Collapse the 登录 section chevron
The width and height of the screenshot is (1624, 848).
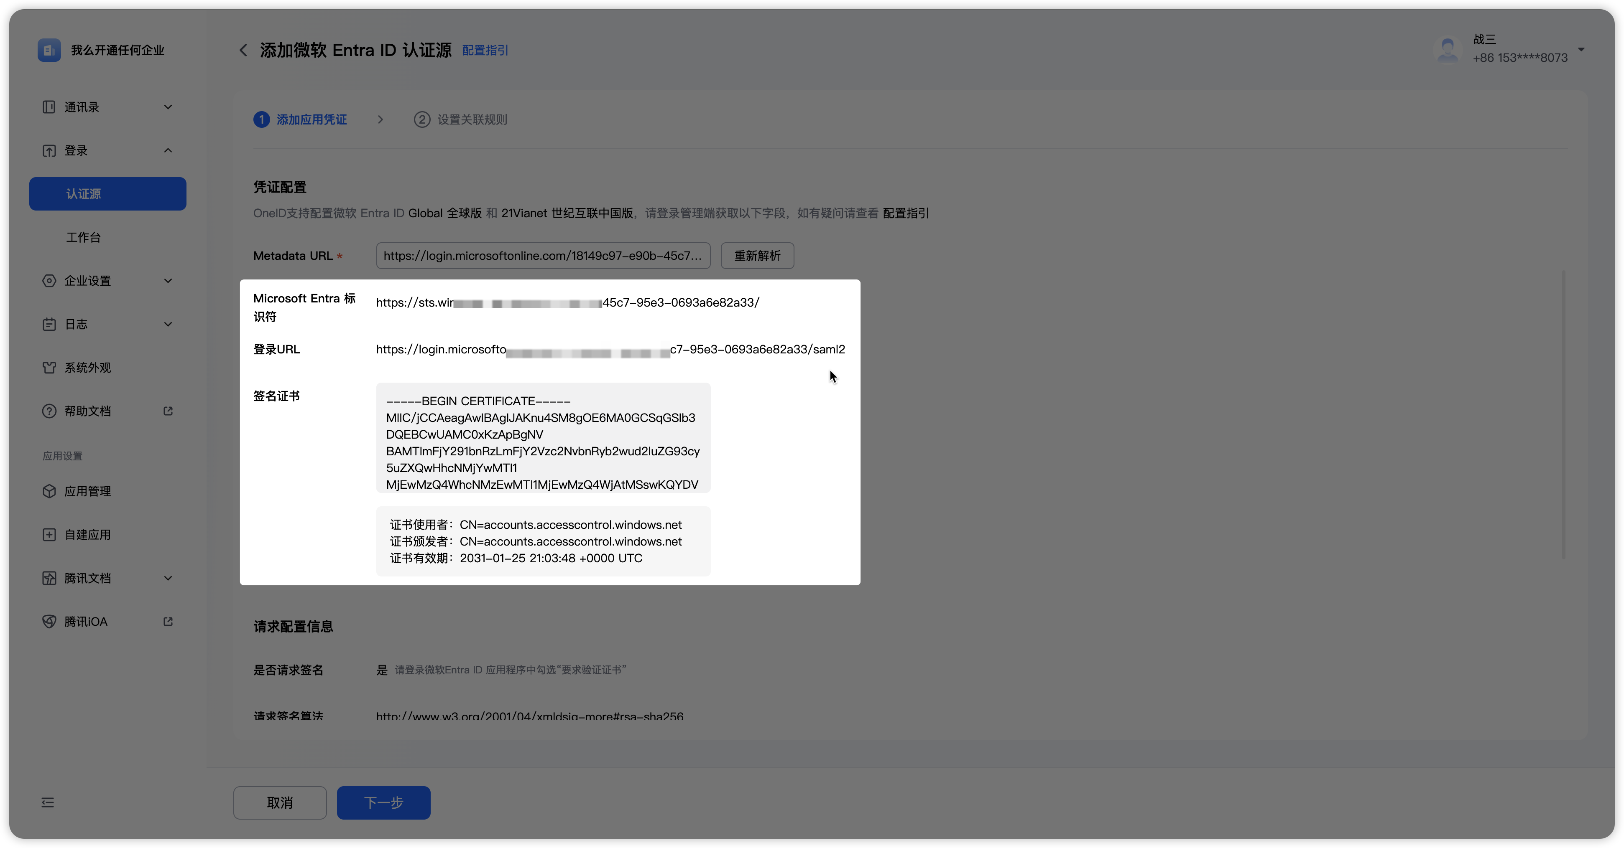[x=168, y=150]
